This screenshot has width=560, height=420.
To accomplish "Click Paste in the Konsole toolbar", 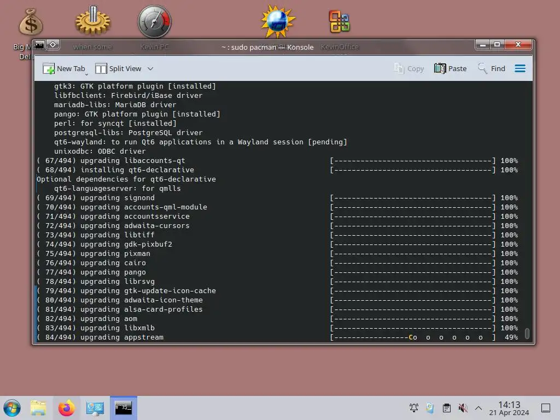I will coord(451,68).
